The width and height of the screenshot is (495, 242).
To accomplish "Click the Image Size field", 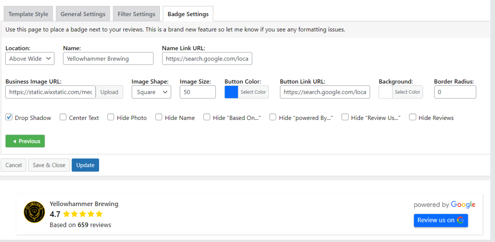I will coord(198,92).
